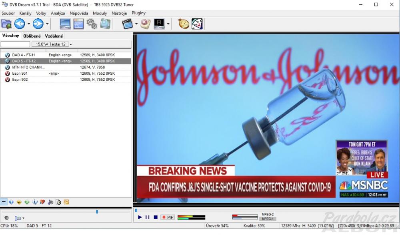Image resolution: width=400 pixels, height=235 pixels.
Task: Switch to the Vzdálené tab
Action: [54, 36]
